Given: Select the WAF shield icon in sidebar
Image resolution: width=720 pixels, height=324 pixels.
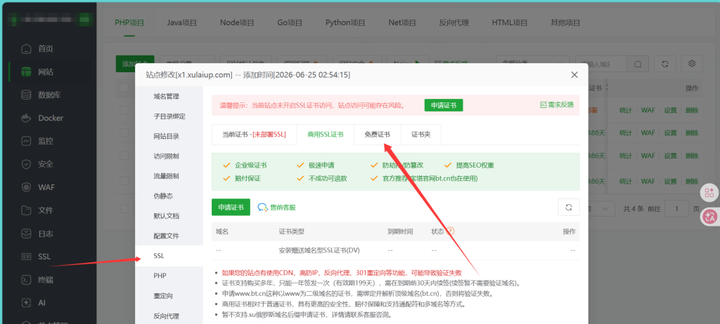Looking at the screenshot, I should pos(27,187).
